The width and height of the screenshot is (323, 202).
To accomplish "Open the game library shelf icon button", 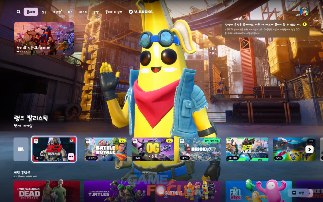I will [x=21, y=149].
